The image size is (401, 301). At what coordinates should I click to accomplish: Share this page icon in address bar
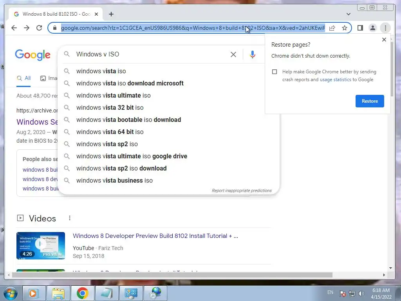pos(332,28)
